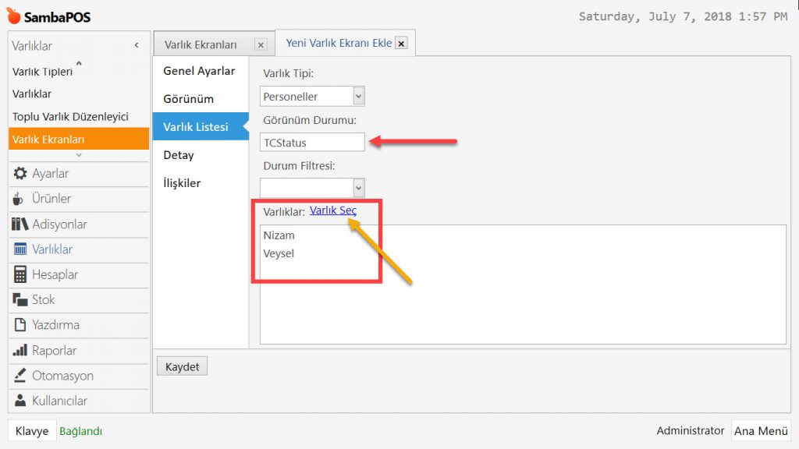
Task: Click the Varlık Seç link
Action: click(x=333, y=210)
